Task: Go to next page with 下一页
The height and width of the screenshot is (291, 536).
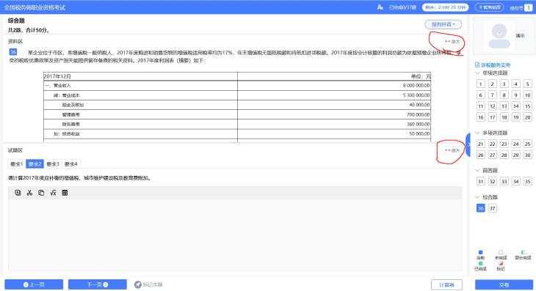Action: [98, 284]
